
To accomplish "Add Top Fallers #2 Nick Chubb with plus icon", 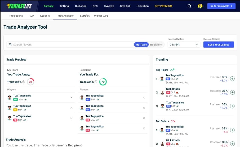I will 232,144.
